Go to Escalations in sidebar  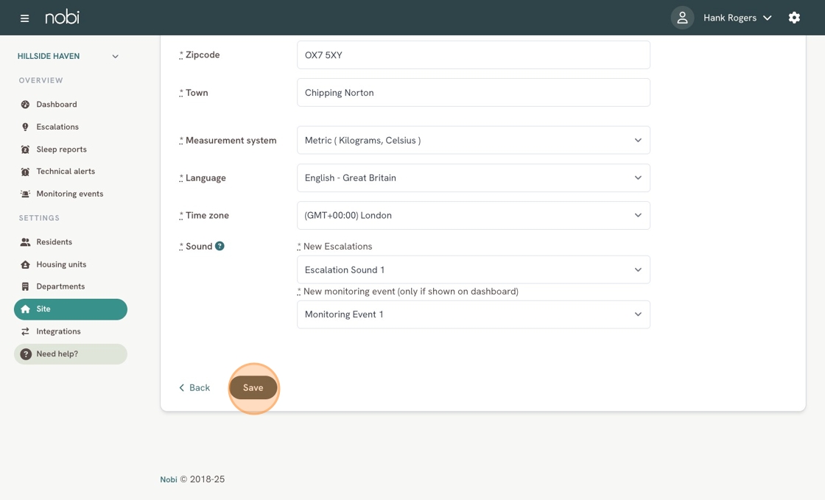click(x=57, y=127)
